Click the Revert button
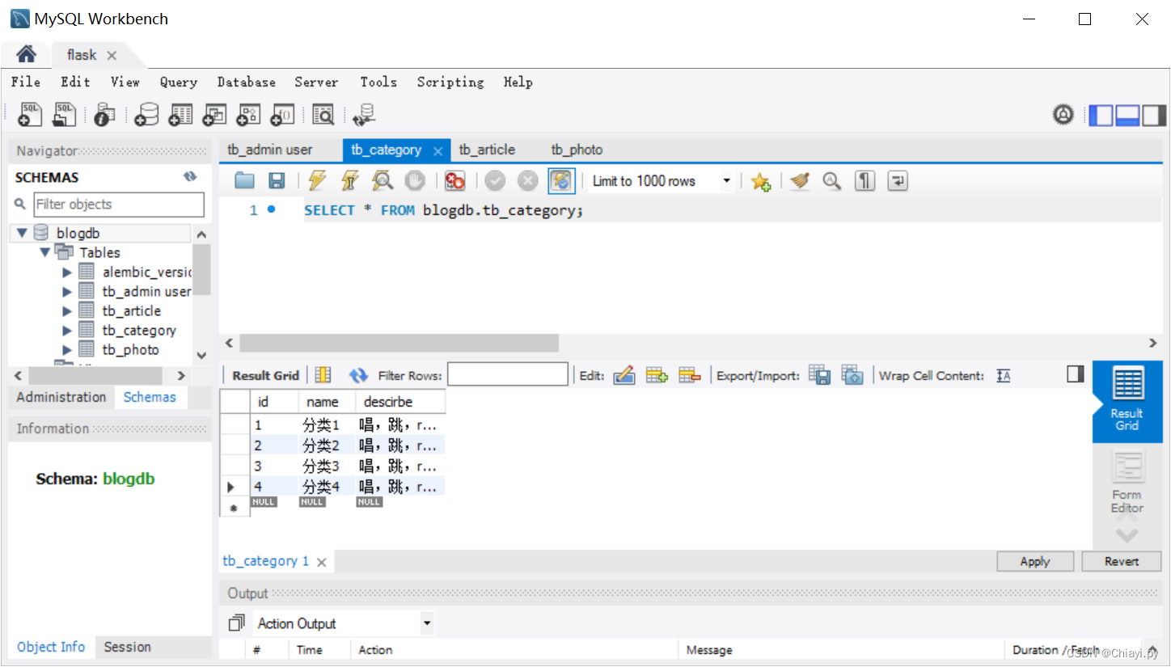Viewport: 1171px width, 667px height. pos(1122,561)
